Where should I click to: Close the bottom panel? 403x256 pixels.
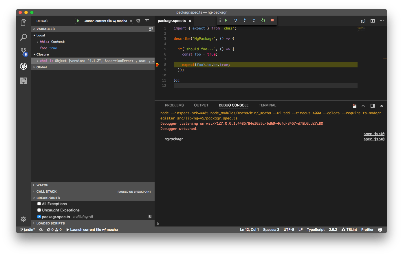pos(382,106)
